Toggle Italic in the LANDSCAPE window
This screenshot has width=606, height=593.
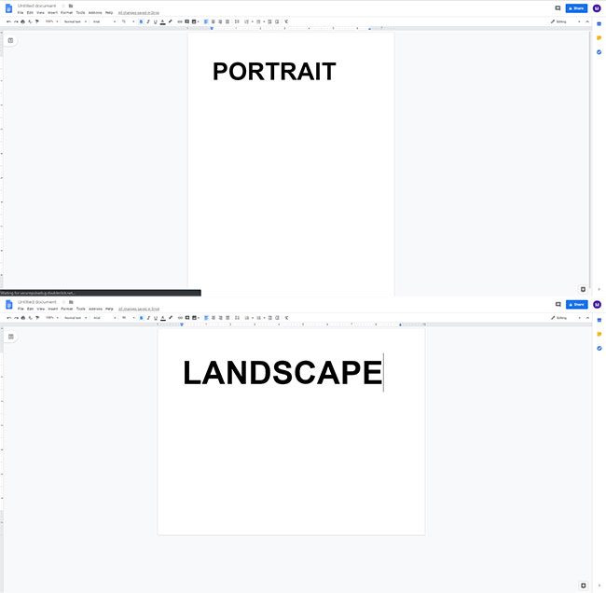point(148,318)
